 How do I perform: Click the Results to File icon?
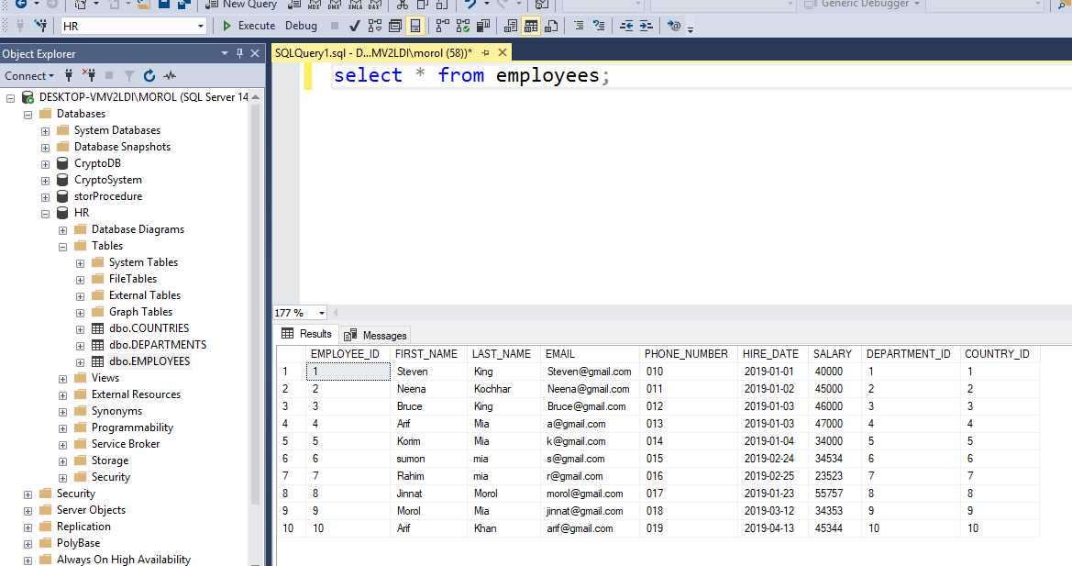pos(550,25)
